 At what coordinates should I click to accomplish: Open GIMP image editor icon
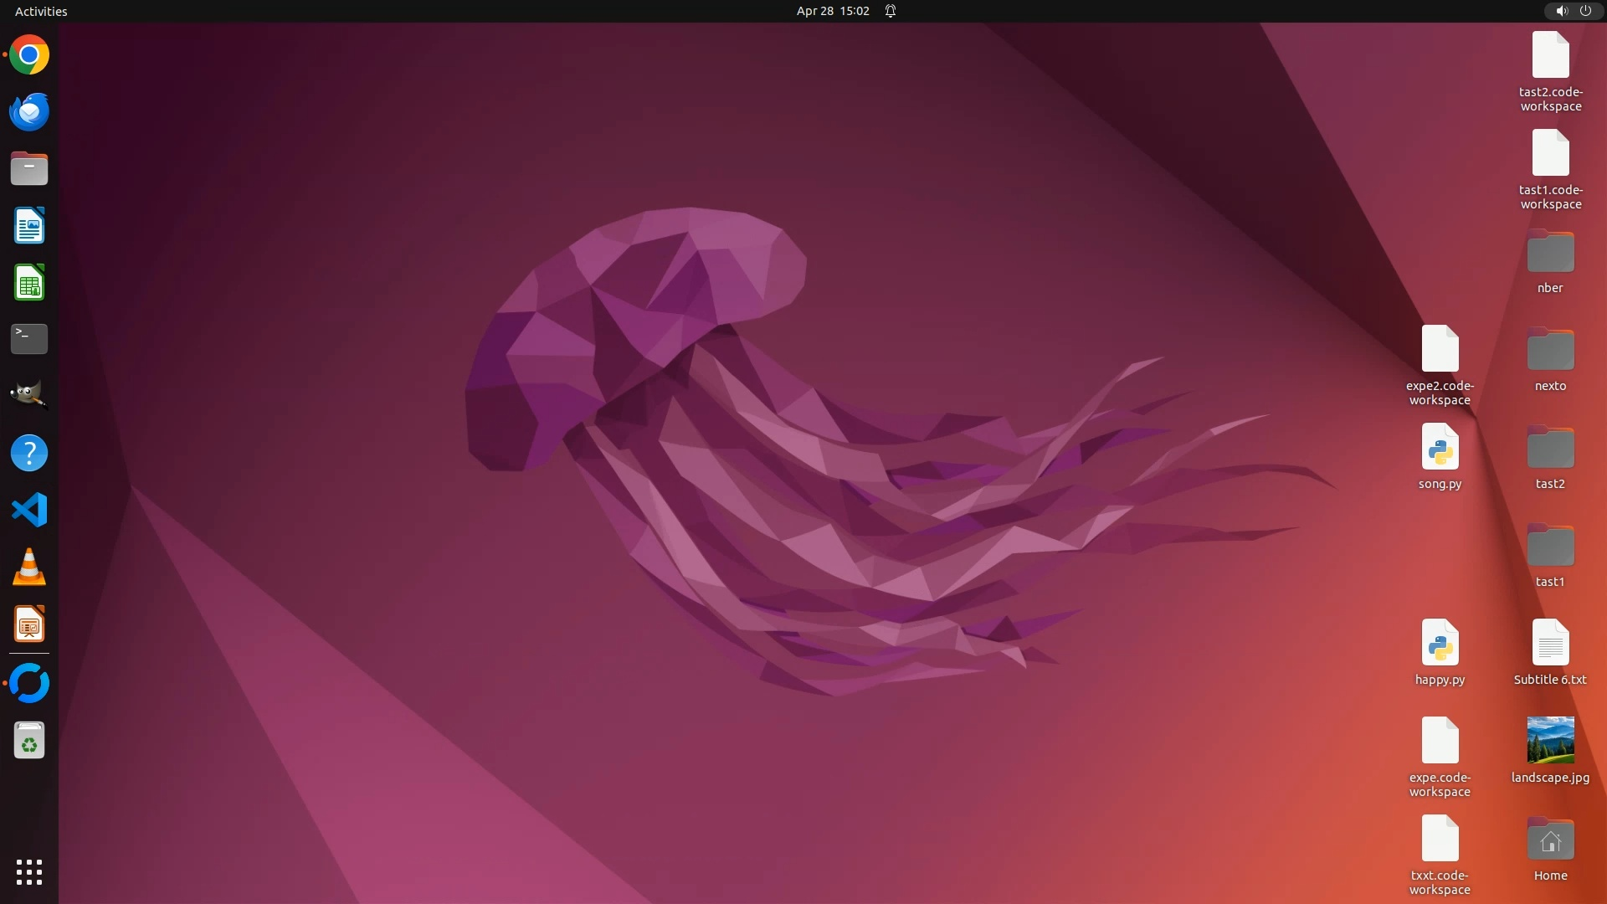[x=29, y=396]
